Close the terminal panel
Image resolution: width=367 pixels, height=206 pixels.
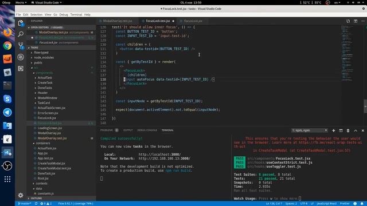[363, 130]
